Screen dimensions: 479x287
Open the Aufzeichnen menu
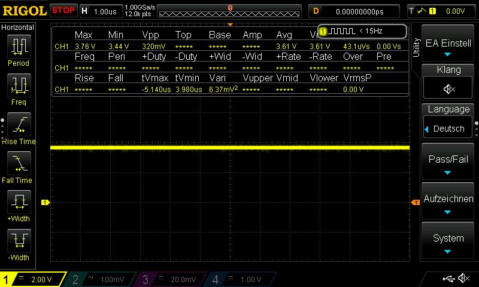pos(448,202)
